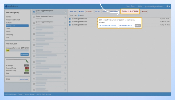175x100 pixels.
Task: Mark messages as Spam
Action: point(144,12)
